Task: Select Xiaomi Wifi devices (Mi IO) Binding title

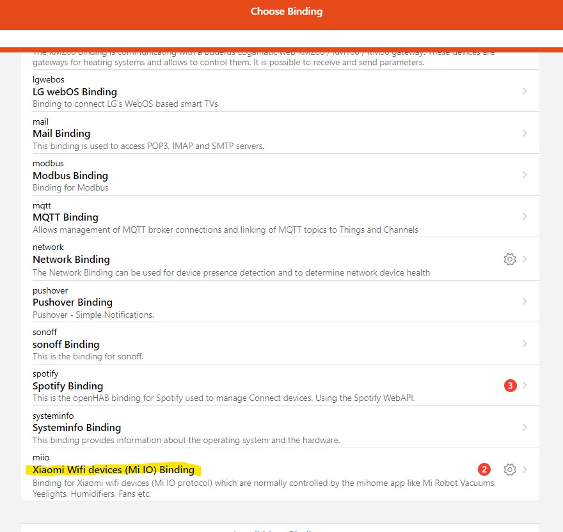Action: 113,469
